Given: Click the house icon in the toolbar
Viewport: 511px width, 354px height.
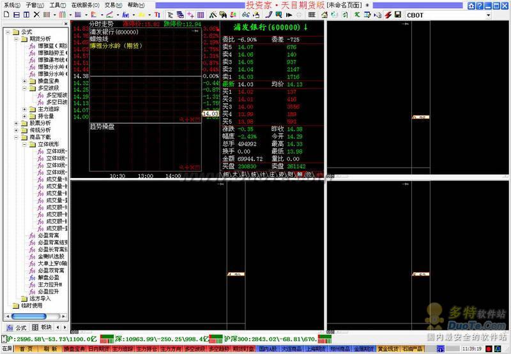Looking at the screenshot, I should tap(324, 15).
